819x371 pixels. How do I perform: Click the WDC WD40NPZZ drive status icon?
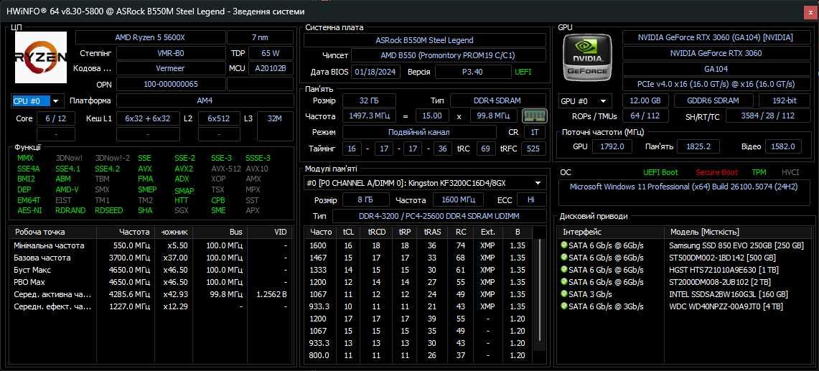click(563, 306)
